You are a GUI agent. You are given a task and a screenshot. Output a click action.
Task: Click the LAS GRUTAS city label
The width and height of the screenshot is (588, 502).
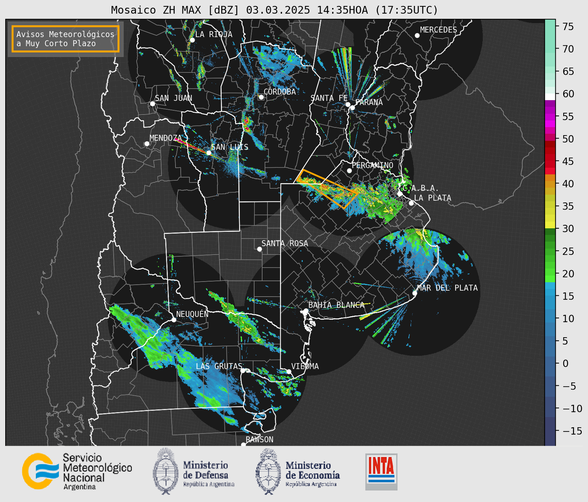[x=219, y=366]
